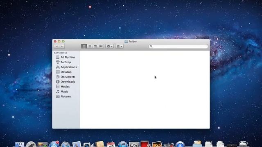The height and width of the screenshot is (147, 262).
Task: Switch to icon view in Finder toolbar
Action: tap(84, 46)
